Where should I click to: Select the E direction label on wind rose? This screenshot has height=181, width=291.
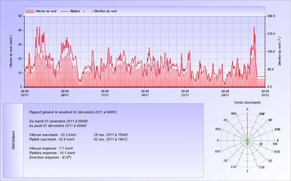coord(277,141)
